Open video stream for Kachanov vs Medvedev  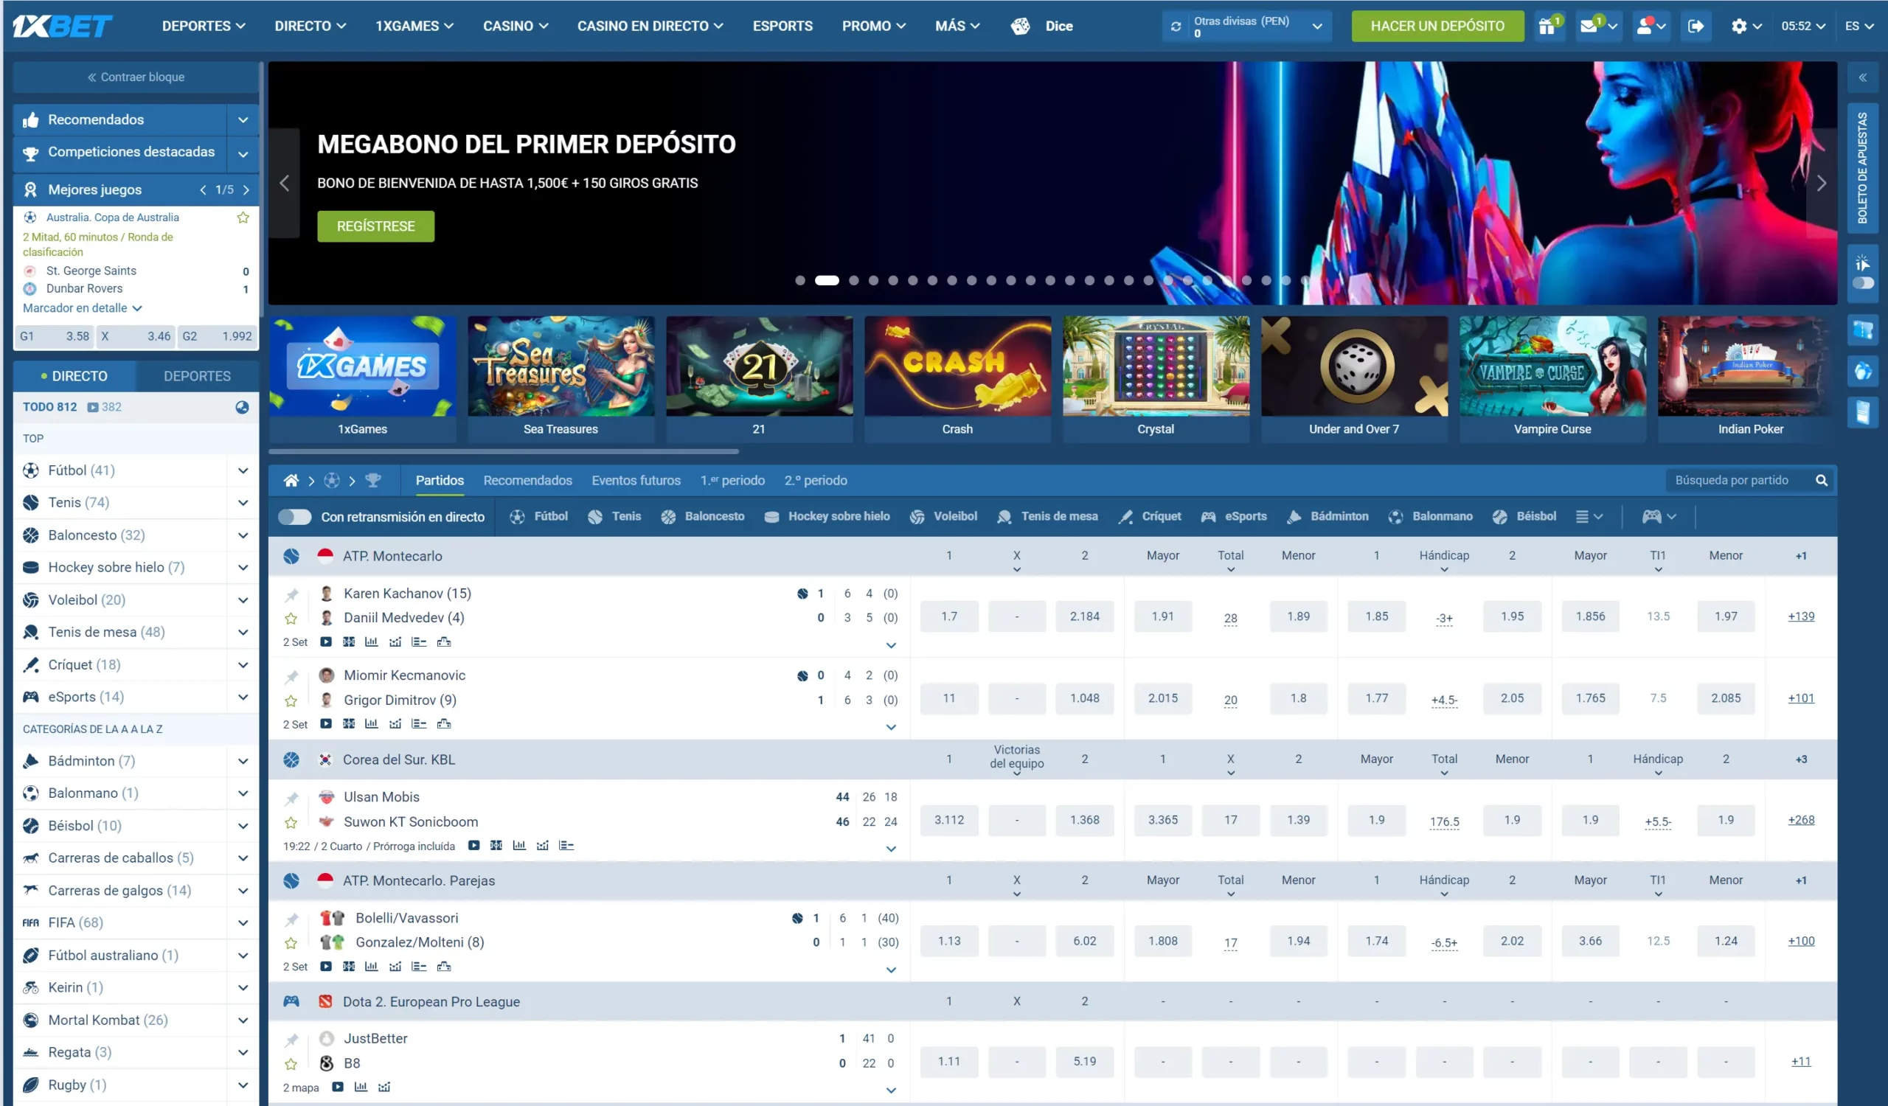click(x=326, y=642)
